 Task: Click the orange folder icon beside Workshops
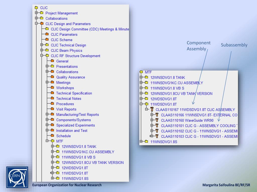click(52, 87)
